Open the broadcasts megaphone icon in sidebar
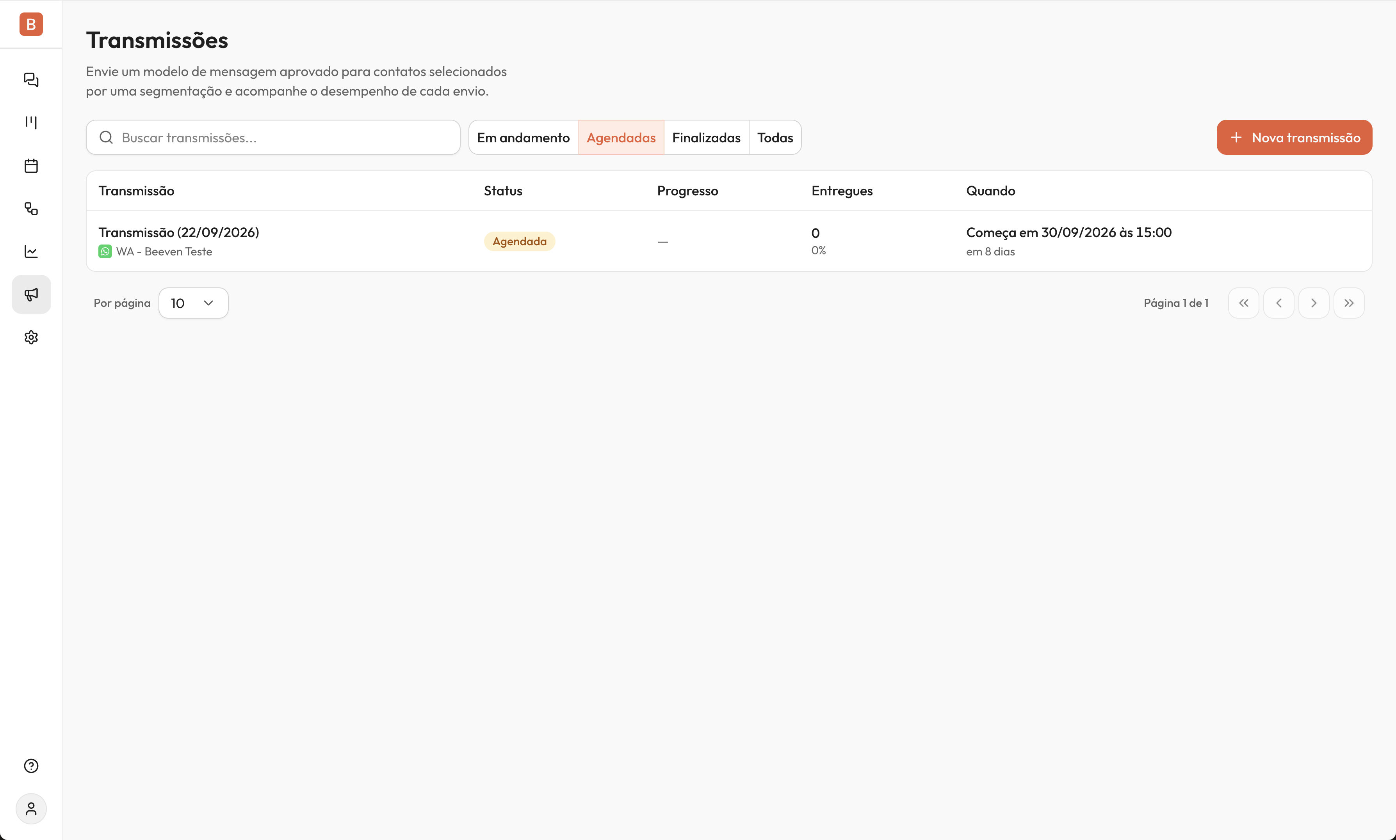1396x840 pixels. (31, 294)
